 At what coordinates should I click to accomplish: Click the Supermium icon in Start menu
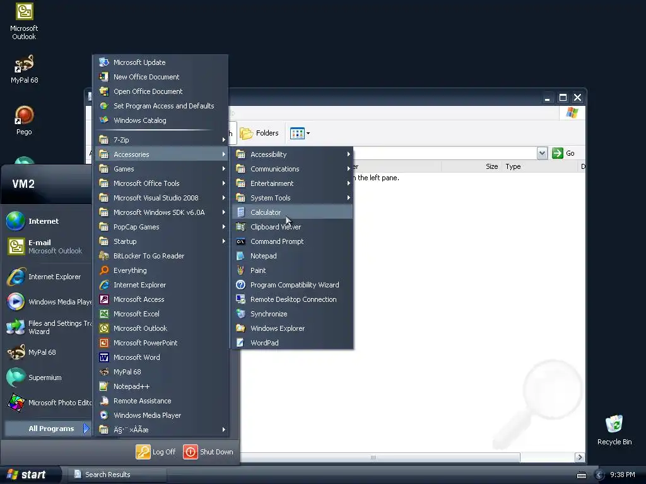(16, 377)
